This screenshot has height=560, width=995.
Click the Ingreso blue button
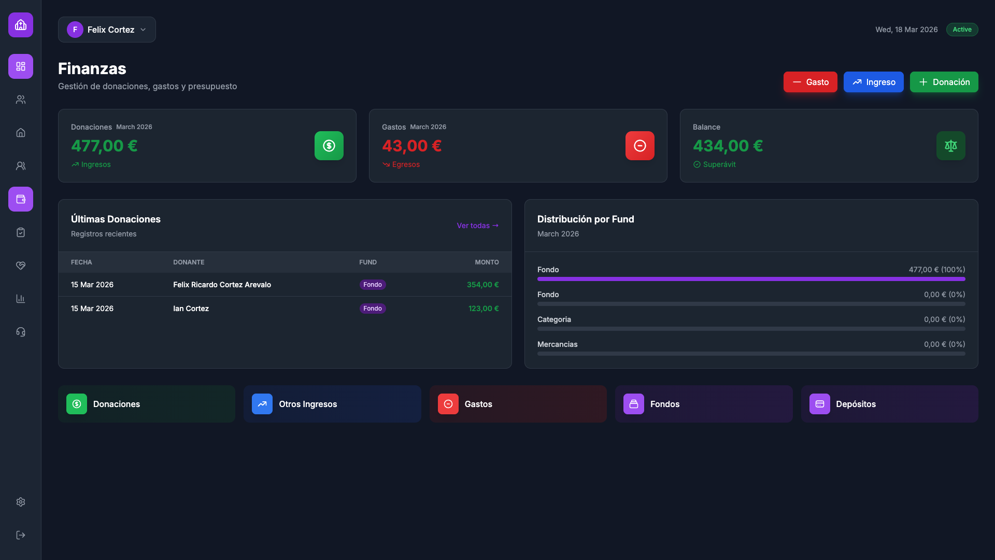point(873,82)
